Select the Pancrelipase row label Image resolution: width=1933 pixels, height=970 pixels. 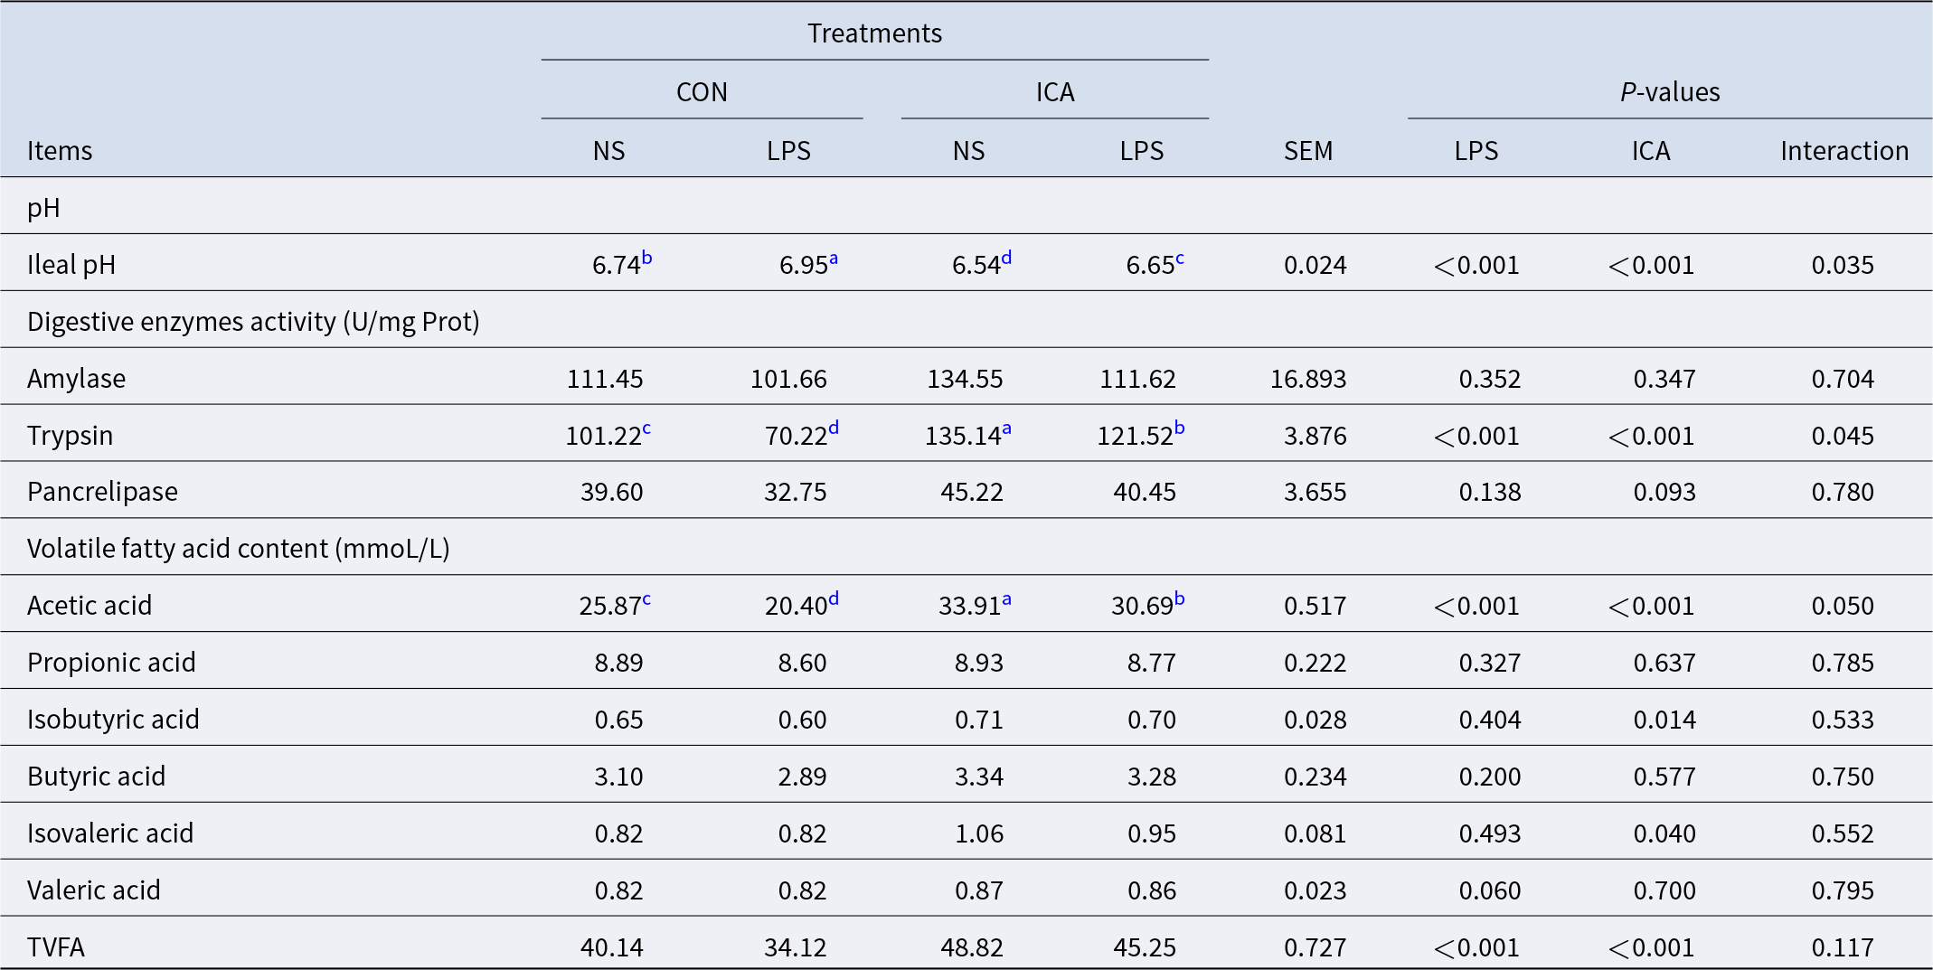pyautogui.click(x=102, y=492)
